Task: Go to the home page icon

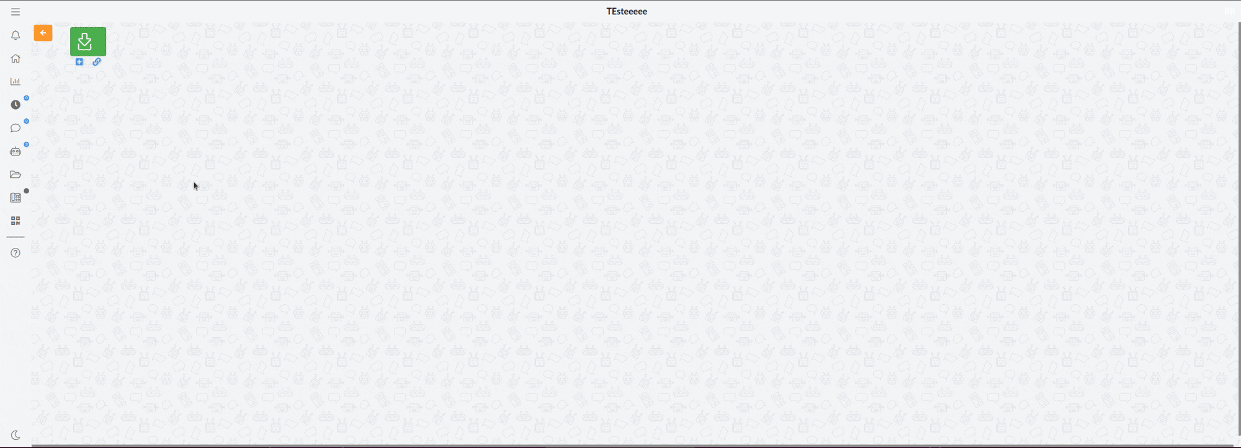Action: coord(16,58)
